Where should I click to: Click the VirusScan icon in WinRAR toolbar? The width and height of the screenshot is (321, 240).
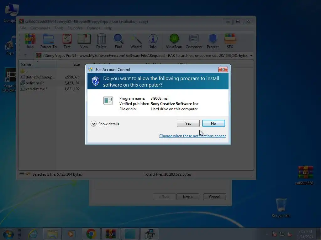click(174, 41)
